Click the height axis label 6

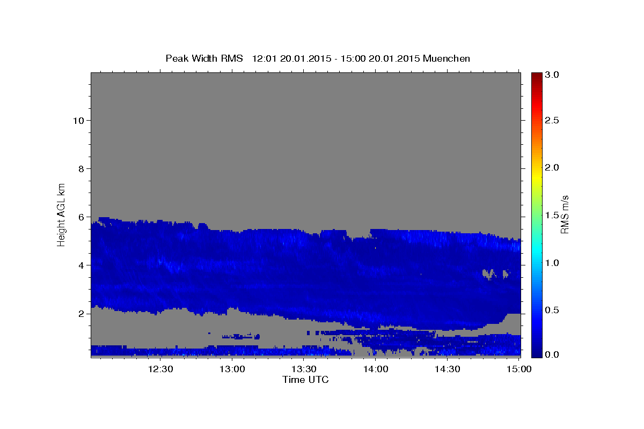pyautogui.click(x=82, y=217)
